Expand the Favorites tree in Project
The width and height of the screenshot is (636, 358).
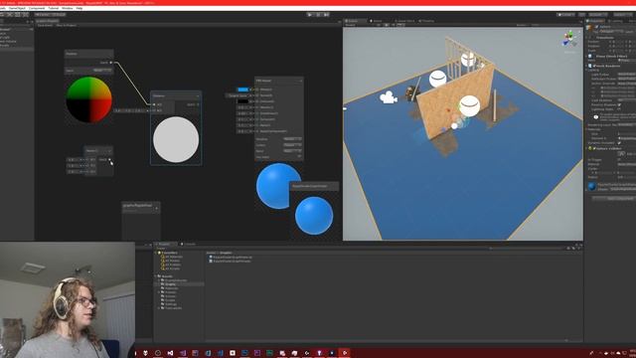point(156,253)
